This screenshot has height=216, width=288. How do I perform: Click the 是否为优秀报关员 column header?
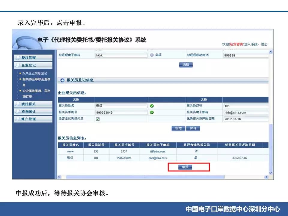click(196, 145)
